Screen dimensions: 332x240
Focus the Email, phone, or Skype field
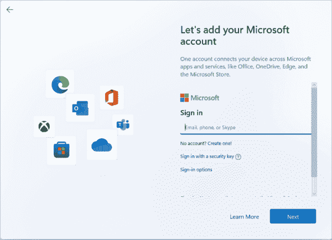click(246, 128)
